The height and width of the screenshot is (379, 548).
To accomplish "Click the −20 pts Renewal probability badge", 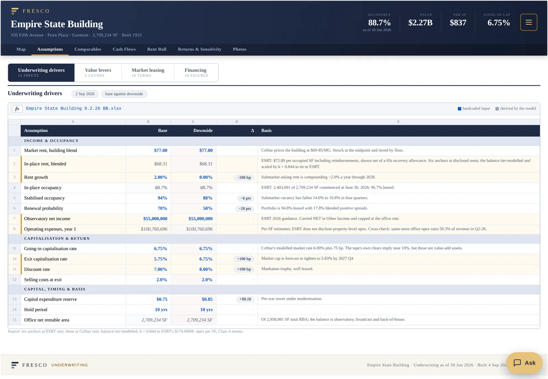I will pyautogui.click(x=245, y=209).
